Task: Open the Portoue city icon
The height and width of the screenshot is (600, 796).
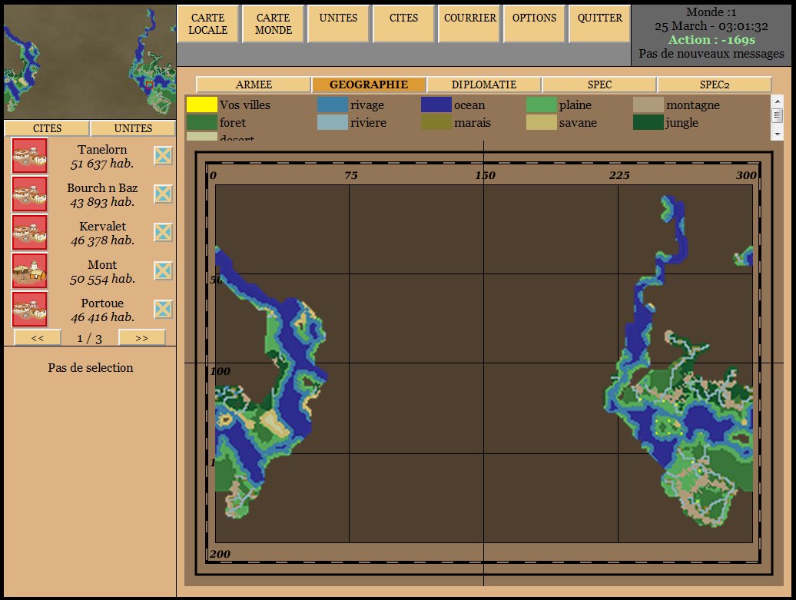Action: (x=29, y=309)
